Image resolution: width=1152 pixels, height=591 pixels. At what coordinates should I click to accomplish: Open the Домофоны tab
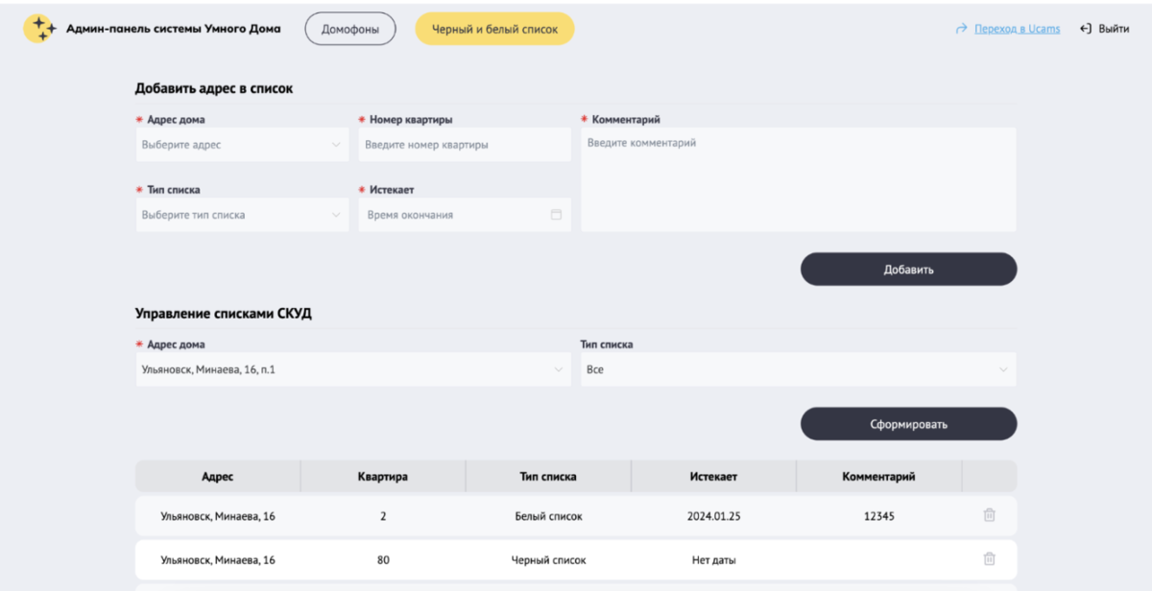coord(350,29)
